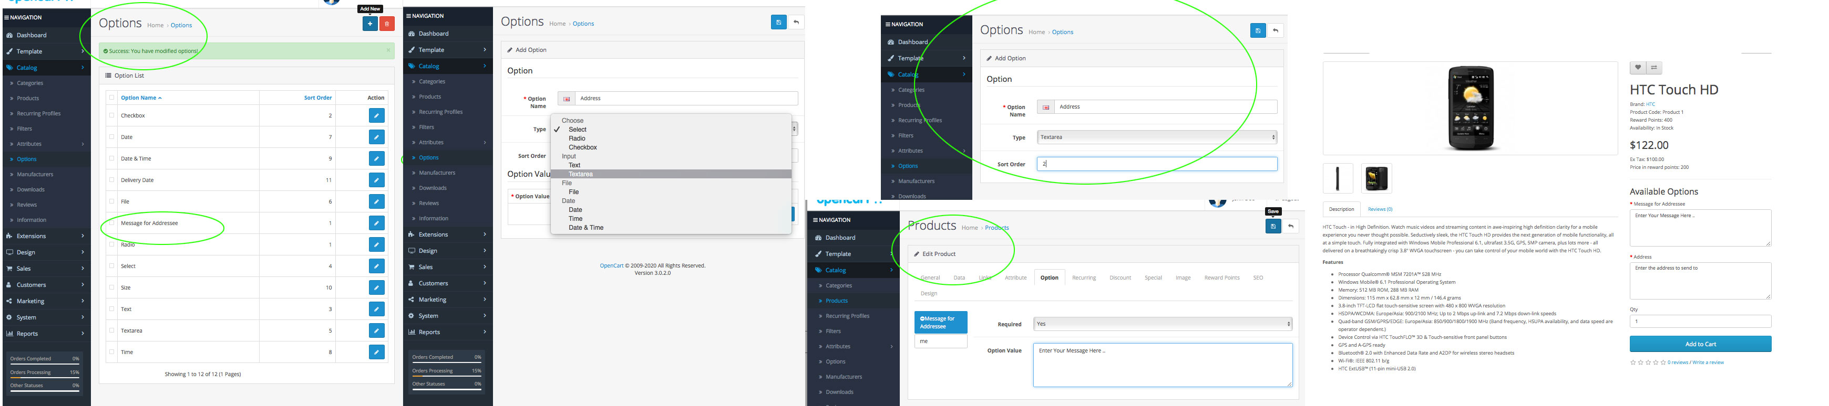Tick checkbox for the Select row

111,266
